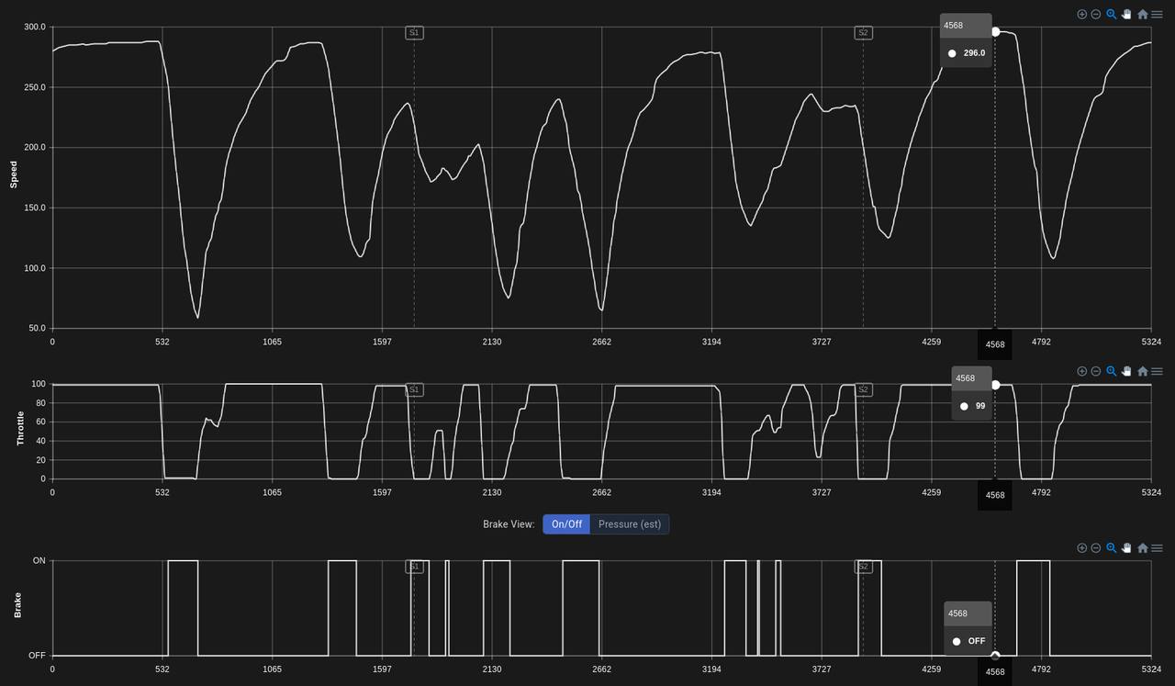Open the Brake chart hamburger menu
1175x686 pixels.
click(x=1157, y=548)
